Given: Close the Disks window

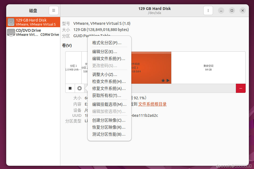Looking at the screenshot, I should pyautogui.click(x=242, y=10).
